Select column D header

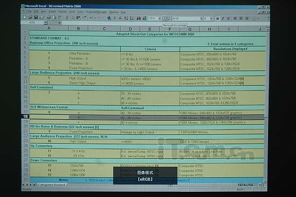click(130, 29)
